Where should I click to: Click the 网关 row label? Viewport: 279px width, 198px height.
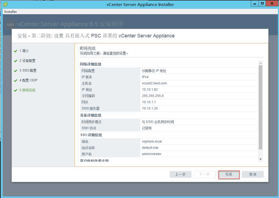click(x=85, y=102)
